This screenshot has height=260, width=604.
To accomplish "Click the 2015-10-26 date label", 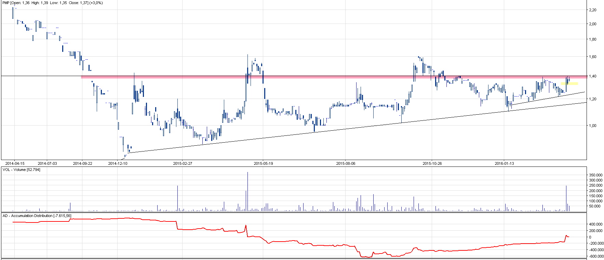I will [432, 163].
